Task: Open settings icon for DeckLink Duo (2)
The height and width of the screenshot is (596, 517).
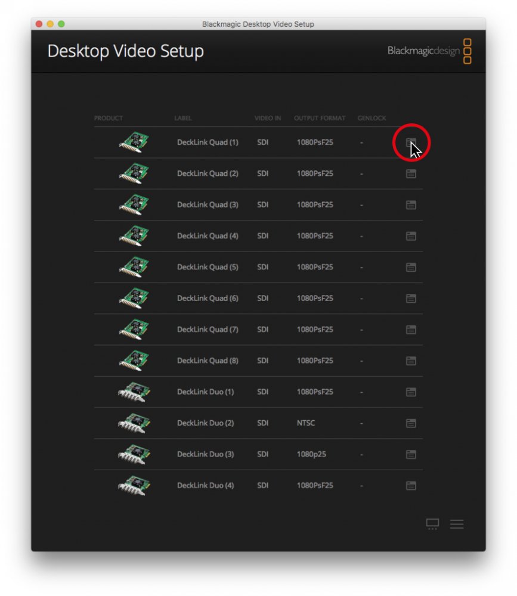Action: pyautogui.click(x=411, y=423)
